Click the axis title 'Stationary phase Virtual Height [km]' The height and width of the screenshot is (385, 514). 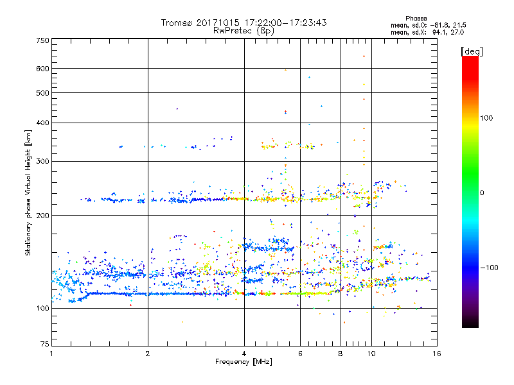click(x=28, y=193)
